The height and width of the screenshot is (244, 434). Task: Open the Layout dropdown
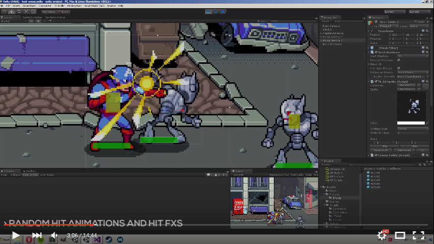coord(419,12)
